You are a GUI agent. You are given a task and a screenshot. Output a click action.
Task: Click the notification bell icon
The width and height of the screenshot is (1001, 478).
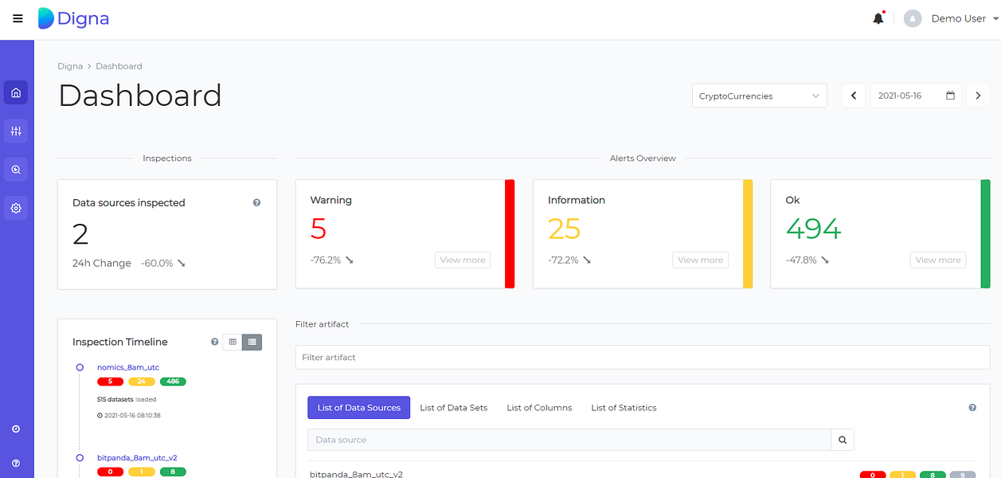click(878, 18)
